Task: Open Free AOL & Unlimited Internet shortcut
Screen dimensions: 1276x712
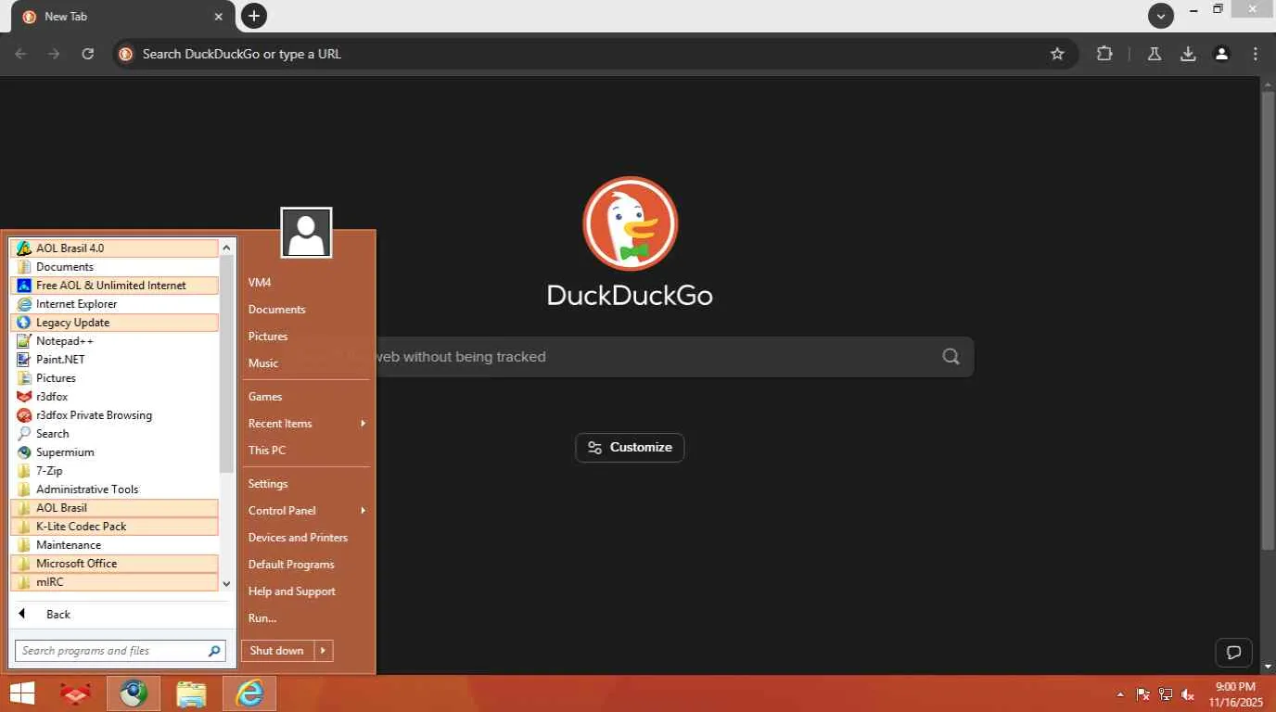Action: pyautogui.click(x=114, y=286)
